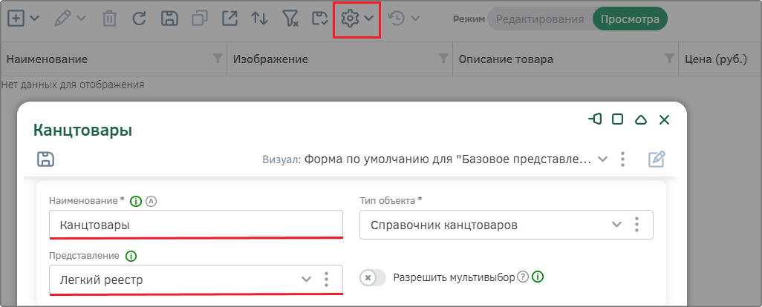Image resolution: width=762 pixels, height=307 pixels.
Task: Close the Канцтовары dialog
Action: 664,119
